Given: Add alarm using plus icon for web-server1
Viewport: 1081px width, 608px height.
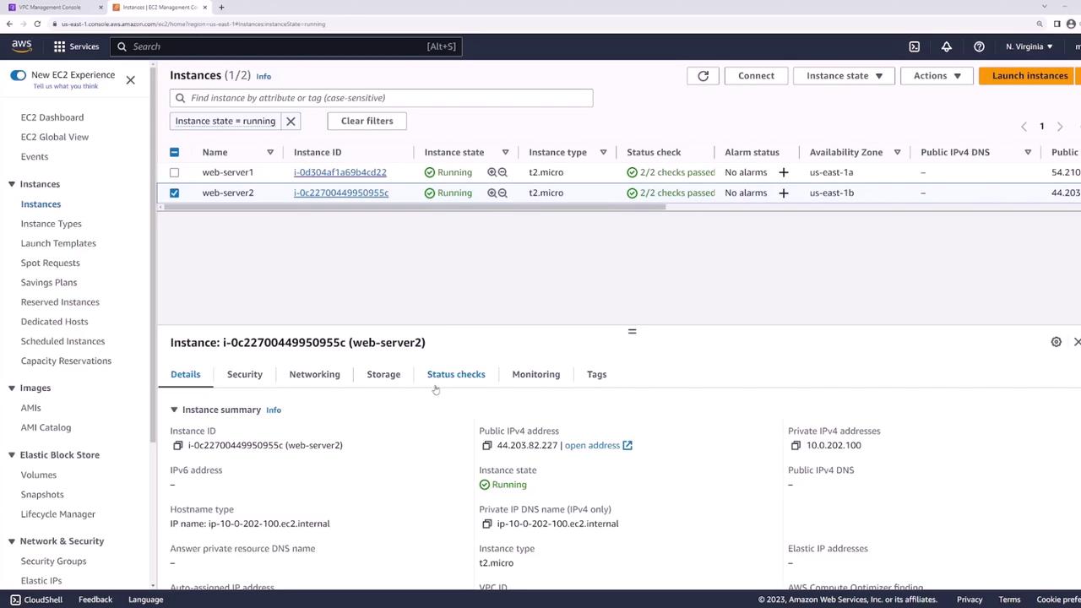Looking at the screenshot, I should pos(783,172).
